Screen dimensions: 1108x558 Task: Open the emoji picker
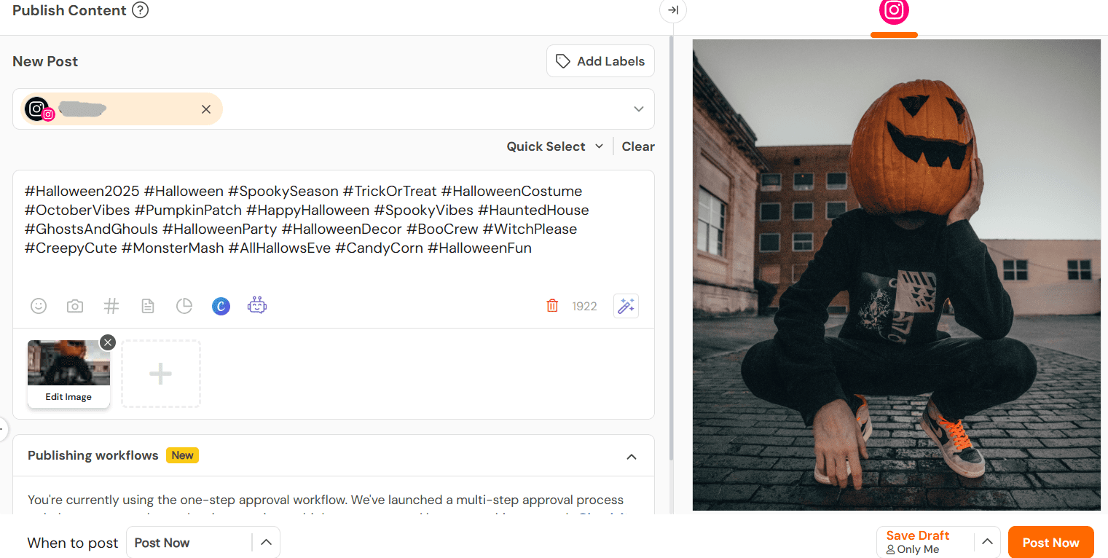39,306
